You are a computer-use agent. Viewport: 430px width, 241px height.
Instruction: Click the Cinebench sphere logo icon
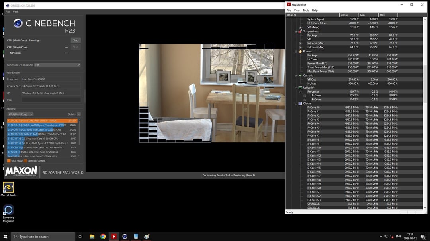pyautogui.click(x=18, y=23)
